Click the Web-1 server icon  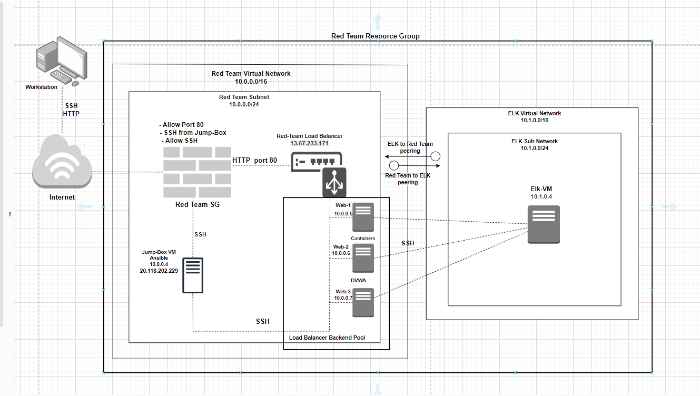pyautogui.click(x=363, y=217)
